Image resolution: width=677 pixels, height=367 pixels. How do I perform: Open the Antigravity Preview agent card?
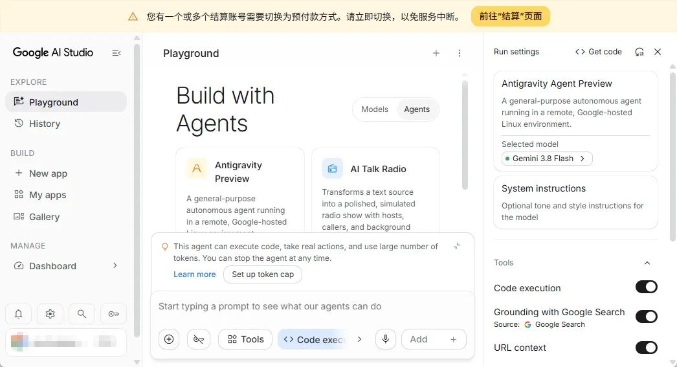pos(240,191)
